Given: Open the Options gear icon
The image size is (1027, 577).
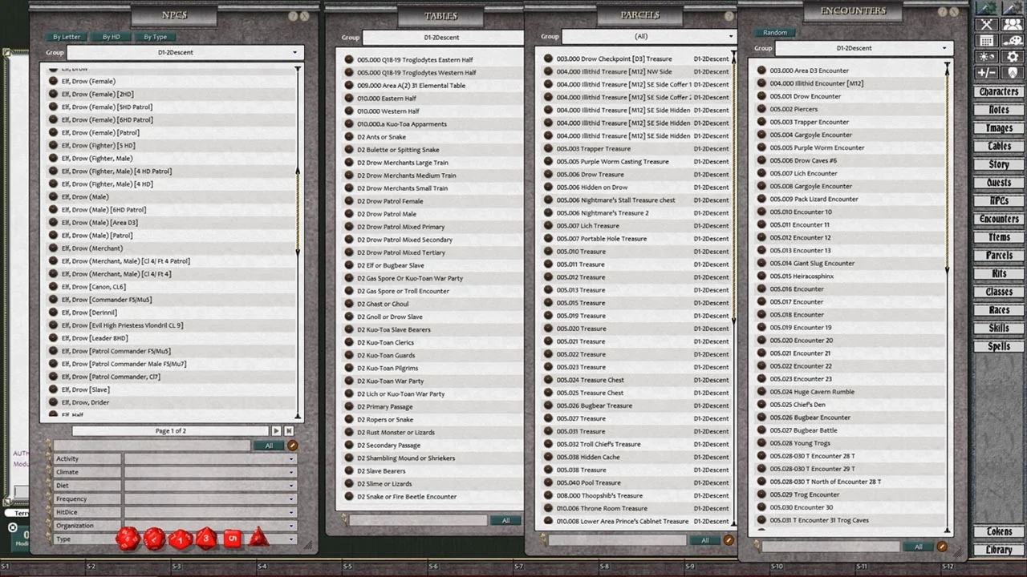Looking at the screenshot, I should click(1013, 57).
